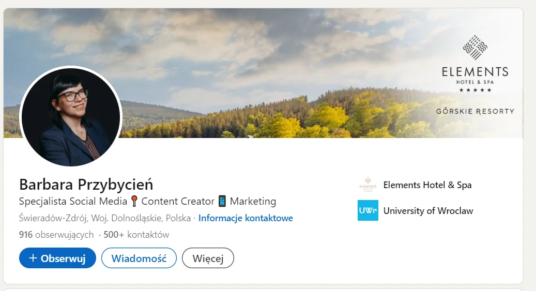Open the Więcej options menu
Screen dimensions: 536x291
(208, 258)
